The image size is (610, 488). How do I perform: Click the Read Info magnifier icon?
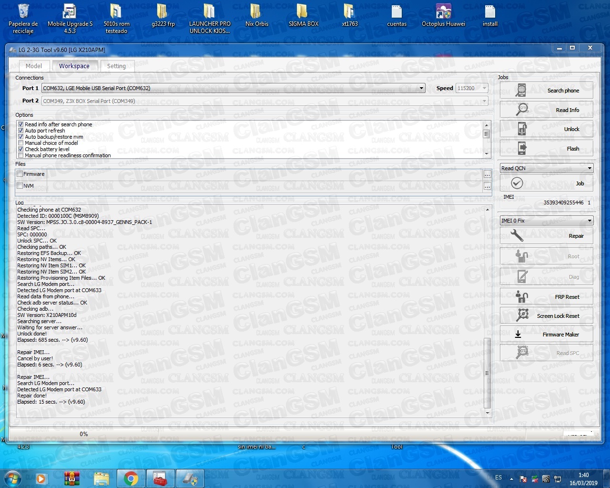pos(522,109)
